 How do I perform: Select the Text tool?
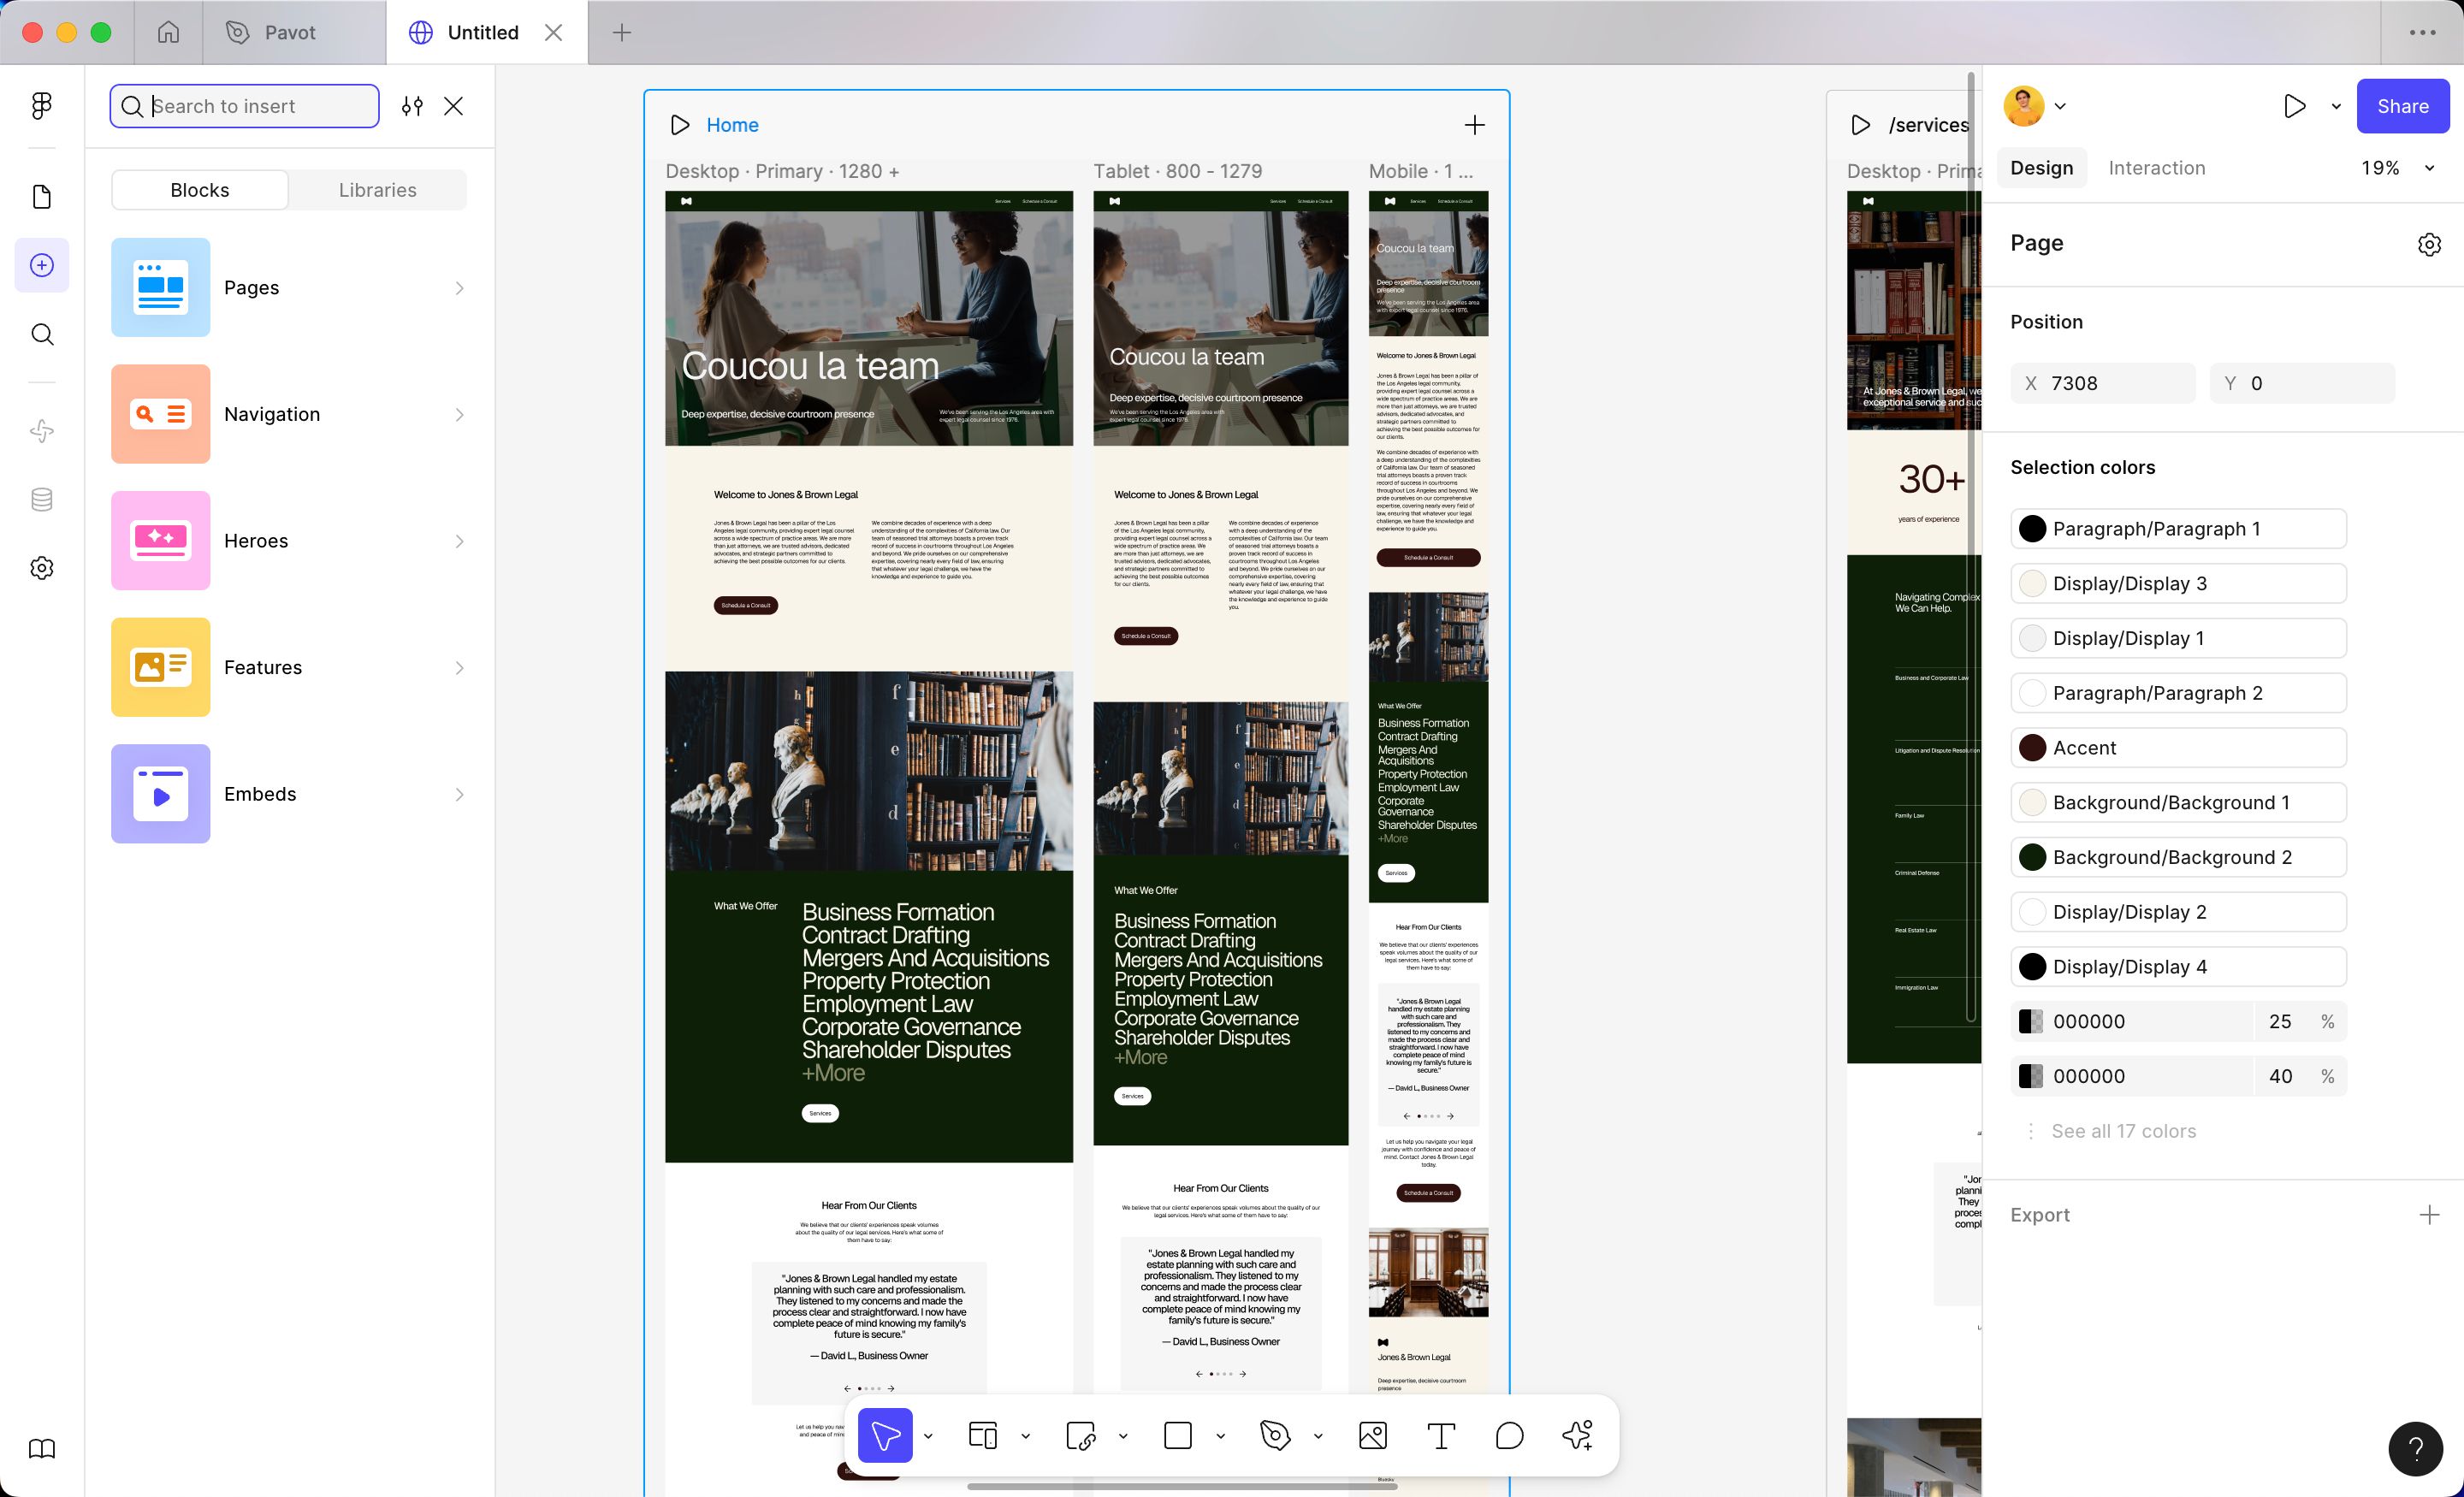[x=1441, y=1436]
